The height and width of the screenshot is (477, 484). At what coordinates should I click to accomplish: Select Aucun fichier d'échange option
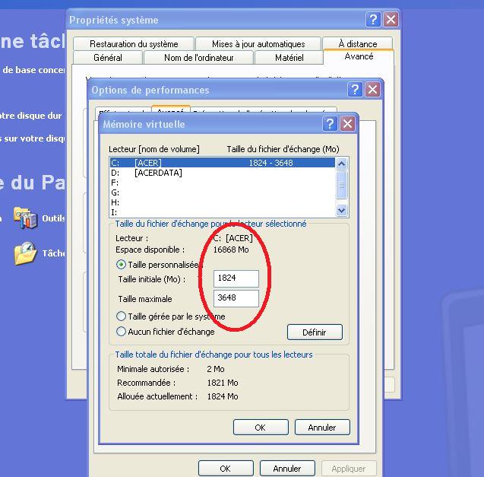(x=121, y=332)
